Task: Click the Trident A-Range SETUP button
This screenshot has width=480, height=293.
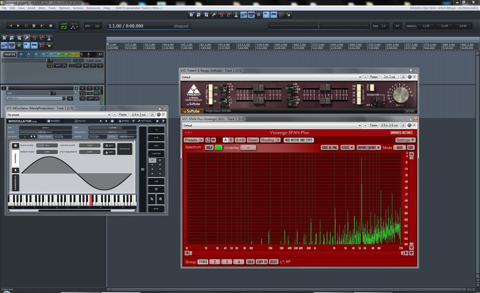Action: click(409, 111)
